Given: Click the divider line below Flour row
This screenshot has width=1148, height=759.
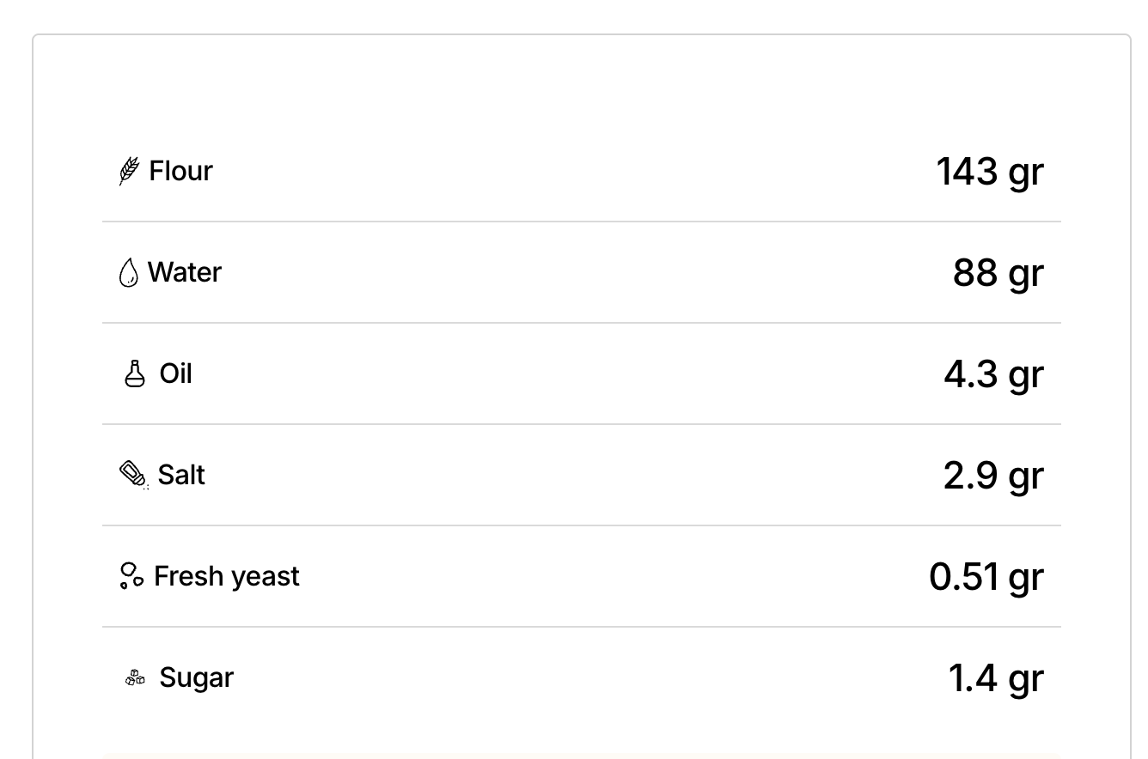Looking at the screenshot, I should [x=582, y=222].
